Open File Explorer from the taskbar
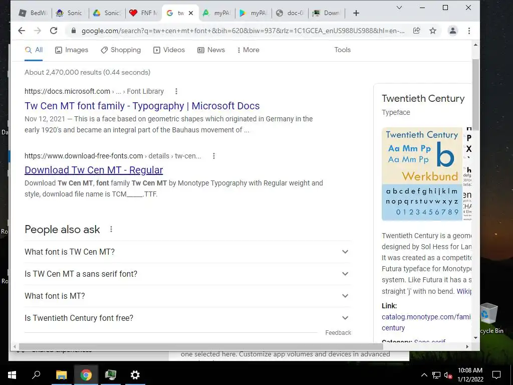Viewport: 513px width, 385px height. [61, 375]
